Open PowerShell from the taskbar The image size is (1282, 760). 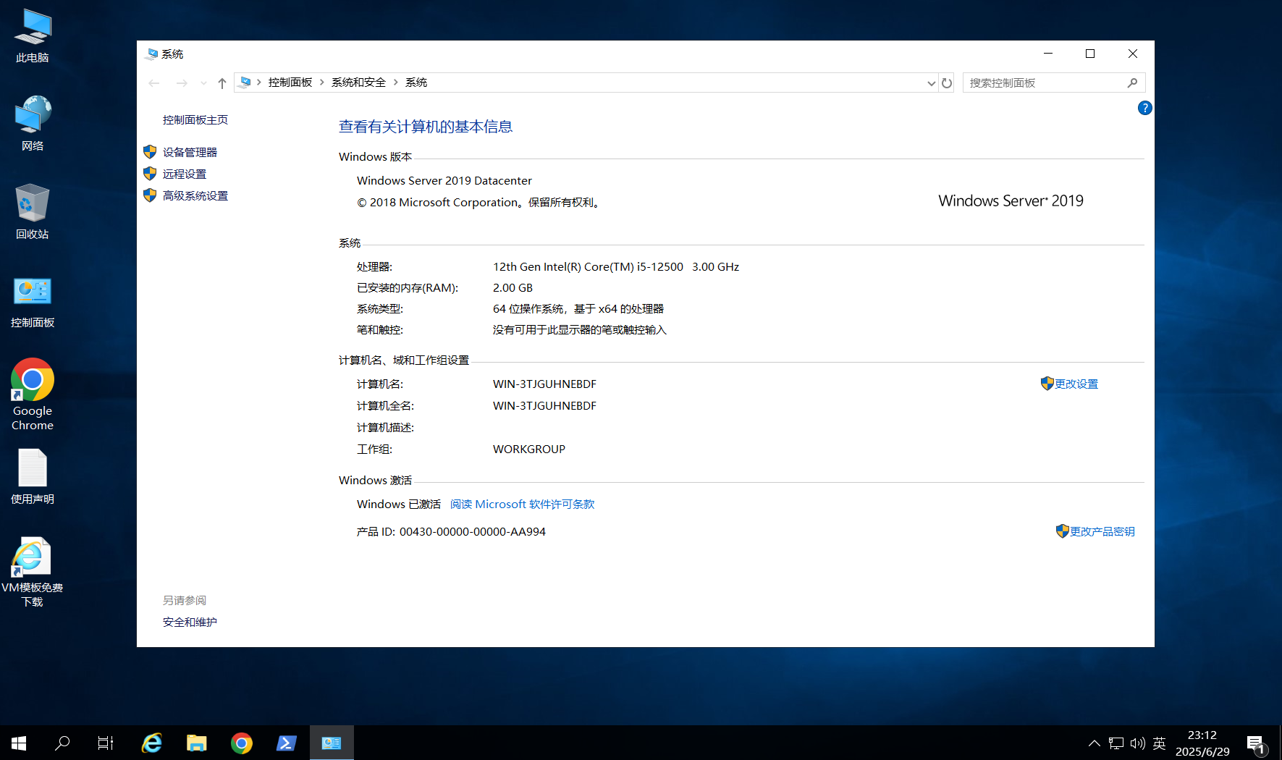click(x=287, y=743)
